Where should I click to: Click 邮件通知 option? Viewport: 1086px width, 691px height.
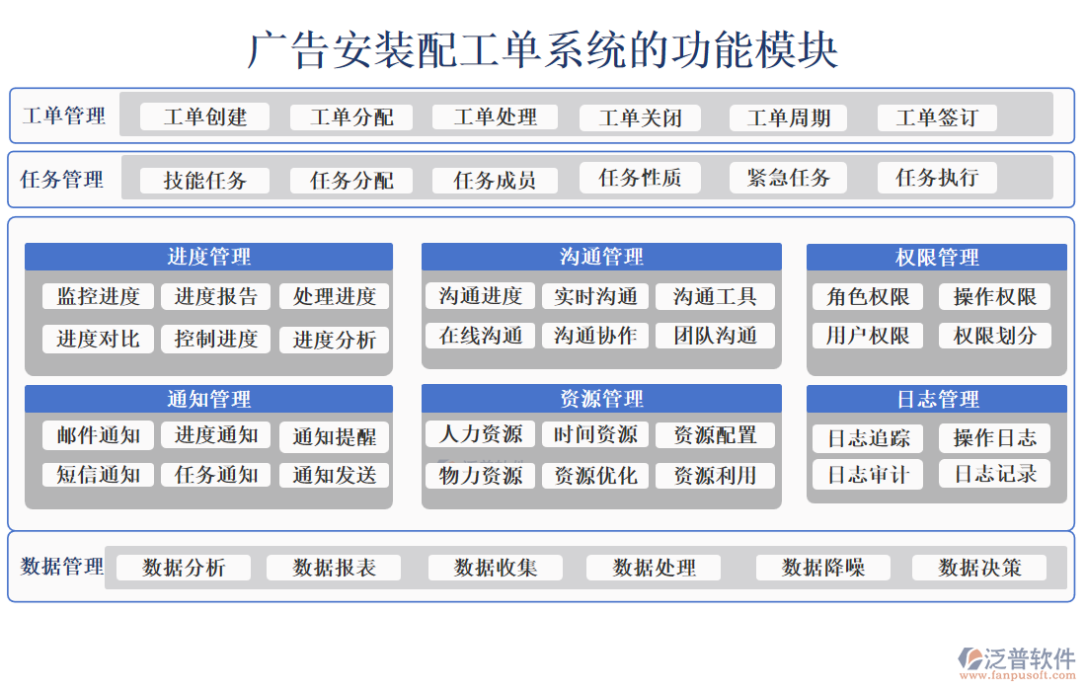pyautogui.click(x=97, y=434)
